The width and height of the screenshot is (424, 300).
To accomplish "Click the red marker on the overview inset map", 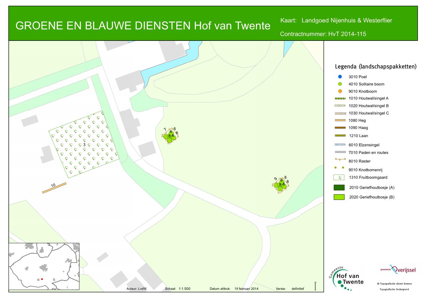I will pos(42,279).
